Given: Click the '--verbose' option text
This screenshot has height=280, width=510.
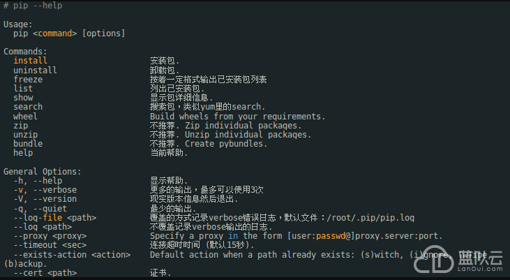Looking at the screenshot, I should coord(55,190).
